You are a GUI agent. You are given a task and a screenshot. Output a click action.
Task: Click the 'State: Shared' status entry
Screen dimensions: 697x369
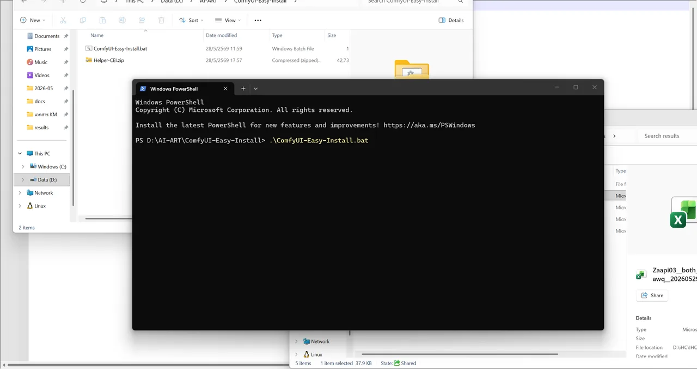click(398, 363)
